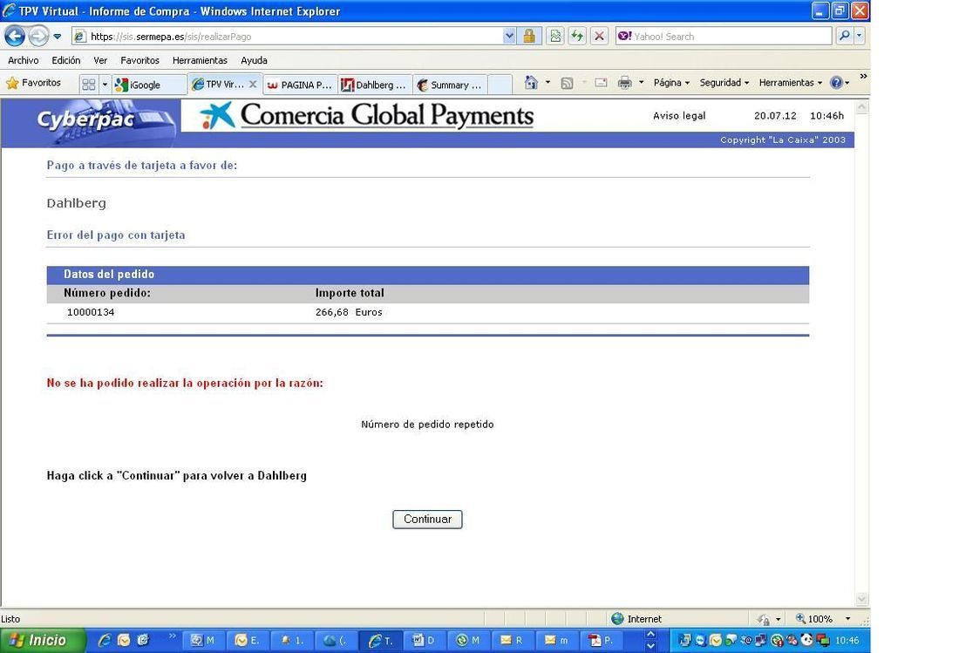Select the Número de pedido repetido message
Screen dimensions: 959x653
427,425
